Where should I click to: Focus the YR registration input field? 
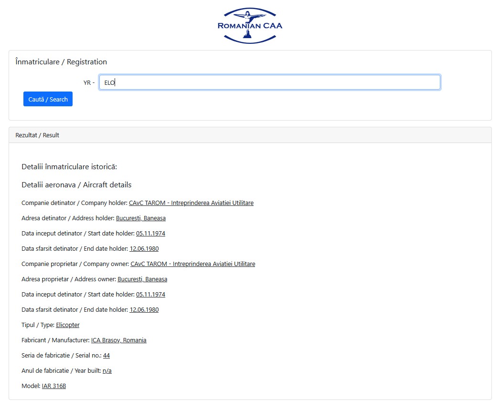269,82
